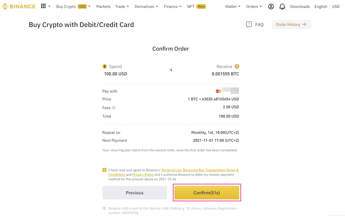Expand the Wallet dropdown
The height and width of the screenshot is (216, 345).
tap(233, 6)
